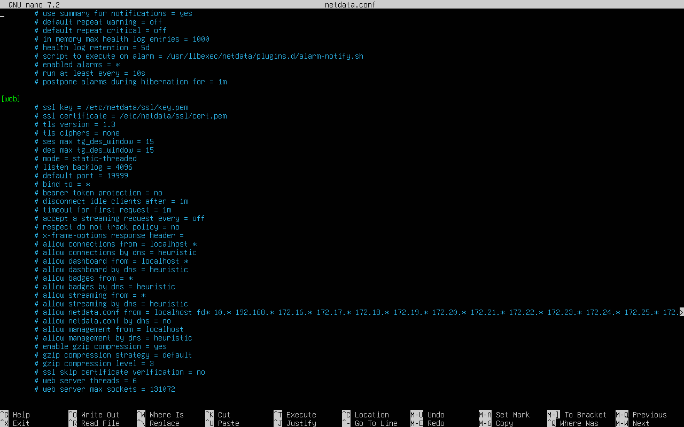The width and height of the screenshot is (684, 427).
Task: Click the 'run at least every = 10s' line
Action: click(x=90, y=73)
